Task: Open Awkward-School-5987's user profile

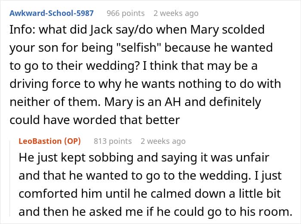Action: (x=52, y=13)
